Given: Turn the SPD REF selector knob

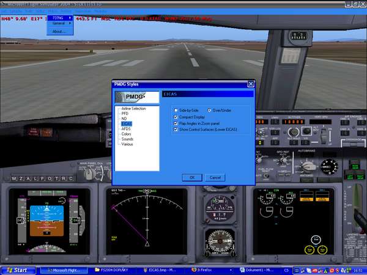Looking at the screenshot, I should tap(284, 160).
